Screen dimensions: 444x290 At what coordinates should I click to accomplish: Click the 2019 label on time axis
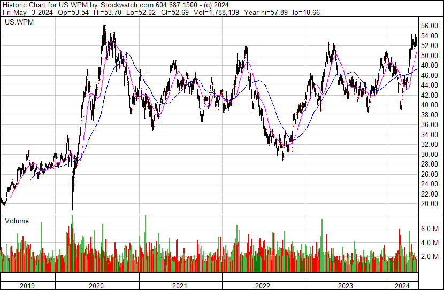(x=27, y=286)
